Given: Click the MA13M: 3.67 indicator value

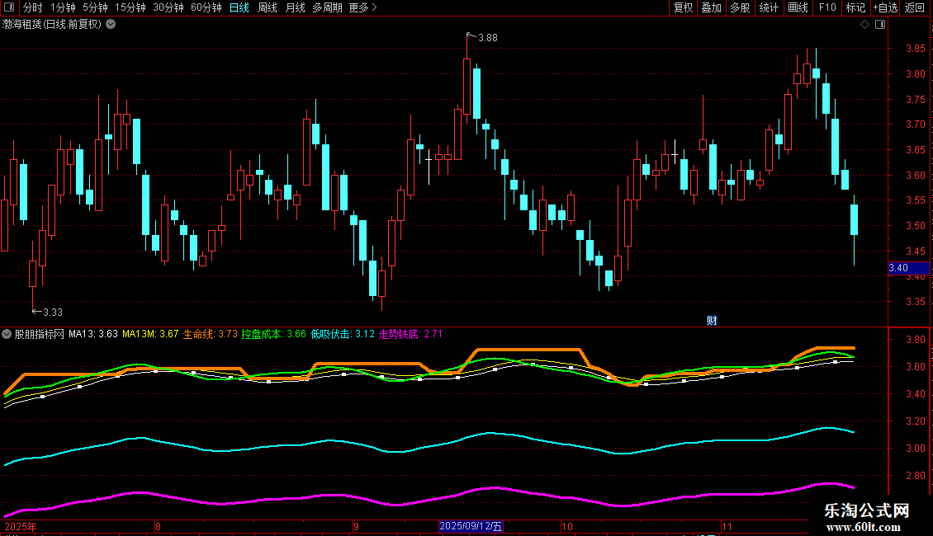Looking at the screenshot, I should tap(150, 334).
